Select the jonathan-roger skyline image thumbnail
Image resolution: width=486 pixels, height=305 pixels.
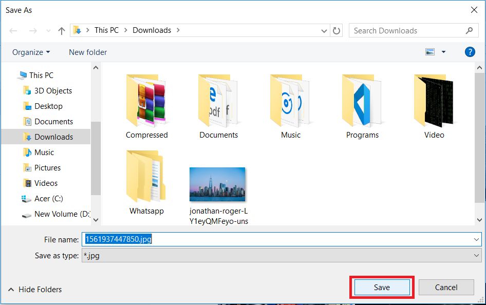(217, 184)
